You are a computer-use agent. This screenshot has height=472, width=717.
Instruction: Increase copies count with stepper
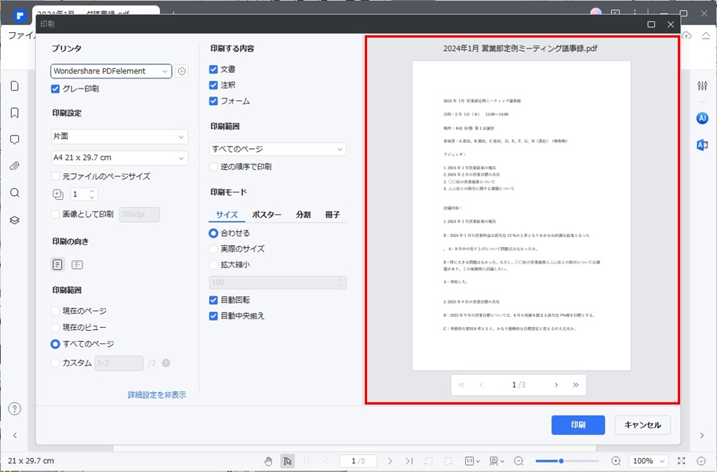pos(92,191)
